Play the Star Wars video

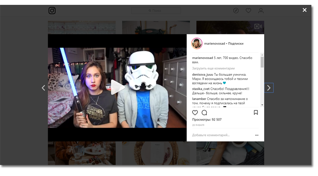point(117,88)
